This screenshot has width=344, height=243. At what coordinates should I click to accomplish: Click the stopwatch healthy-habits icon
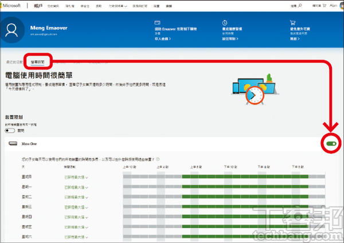[x=225, y=22]
